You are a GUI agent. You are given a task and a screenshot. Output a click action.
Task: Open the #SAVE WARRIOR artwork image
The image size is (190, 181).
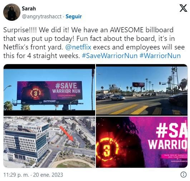pyautogui.click(x=142, y=142)
